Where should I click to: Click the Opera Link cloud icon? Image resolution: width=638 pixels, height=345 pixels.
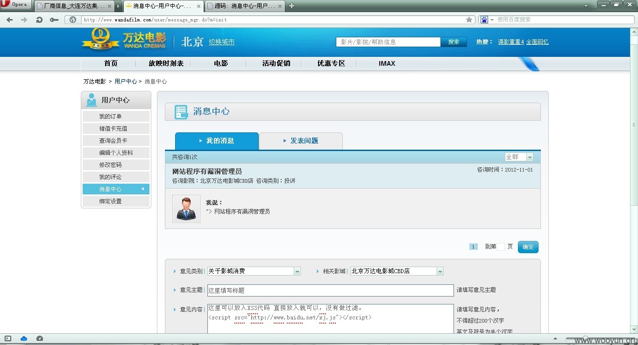tap(24, 338)
